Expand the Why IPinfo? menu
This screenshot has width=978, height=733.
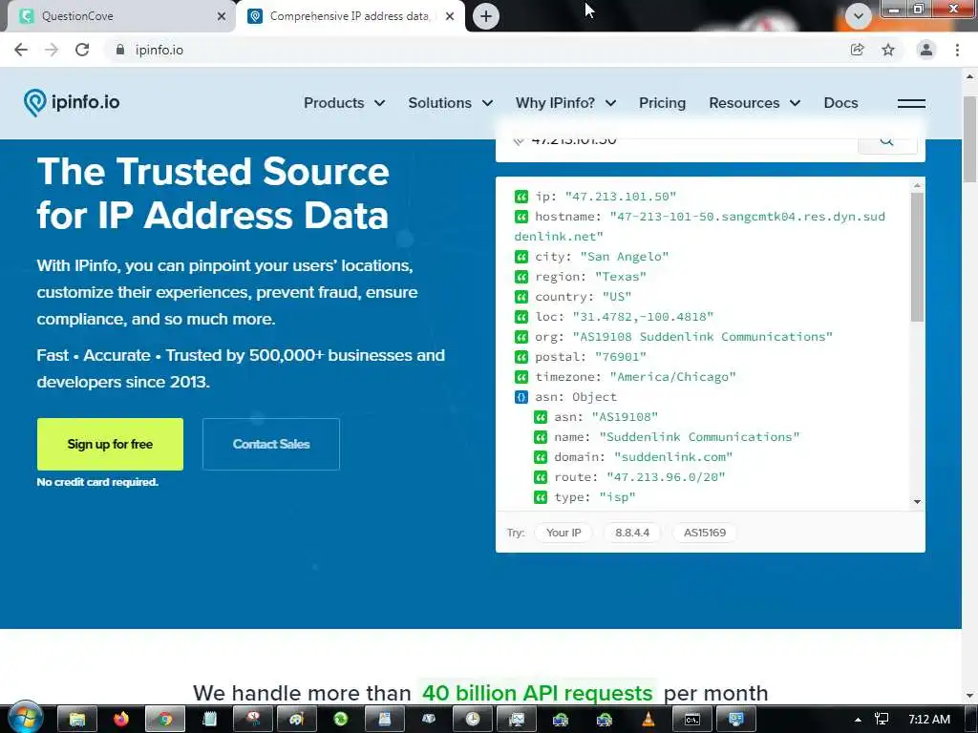tap(565, 103)
